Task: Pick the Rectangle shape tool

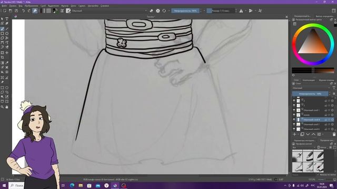Action: click(x=2, y=34)
